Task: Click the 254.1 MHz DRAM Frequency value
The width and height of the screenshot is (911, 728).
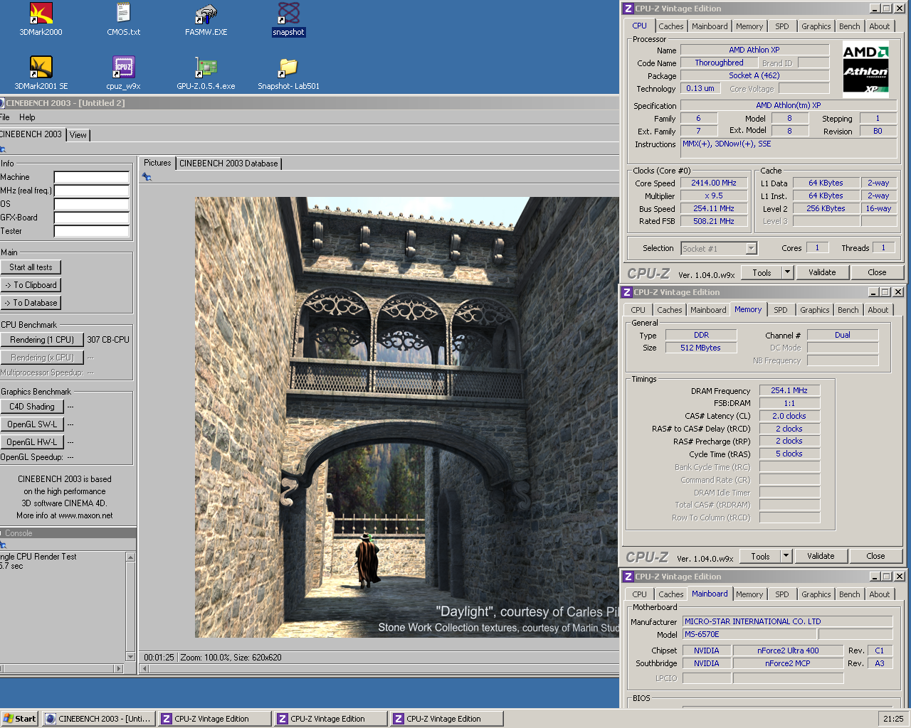Action: [x=789, y=390]
